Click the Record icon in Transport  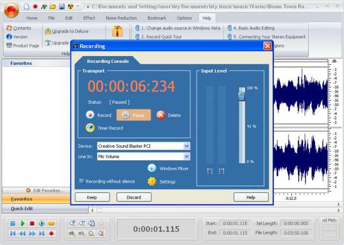tap(90, 115)
